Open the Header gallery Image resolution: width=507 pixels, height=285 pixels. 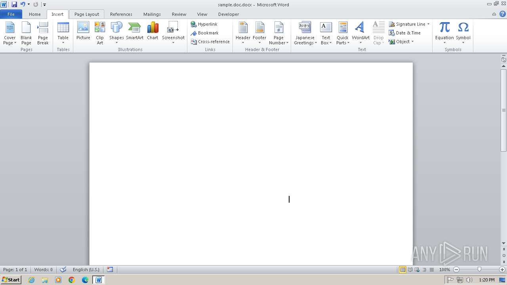[243, 33]
